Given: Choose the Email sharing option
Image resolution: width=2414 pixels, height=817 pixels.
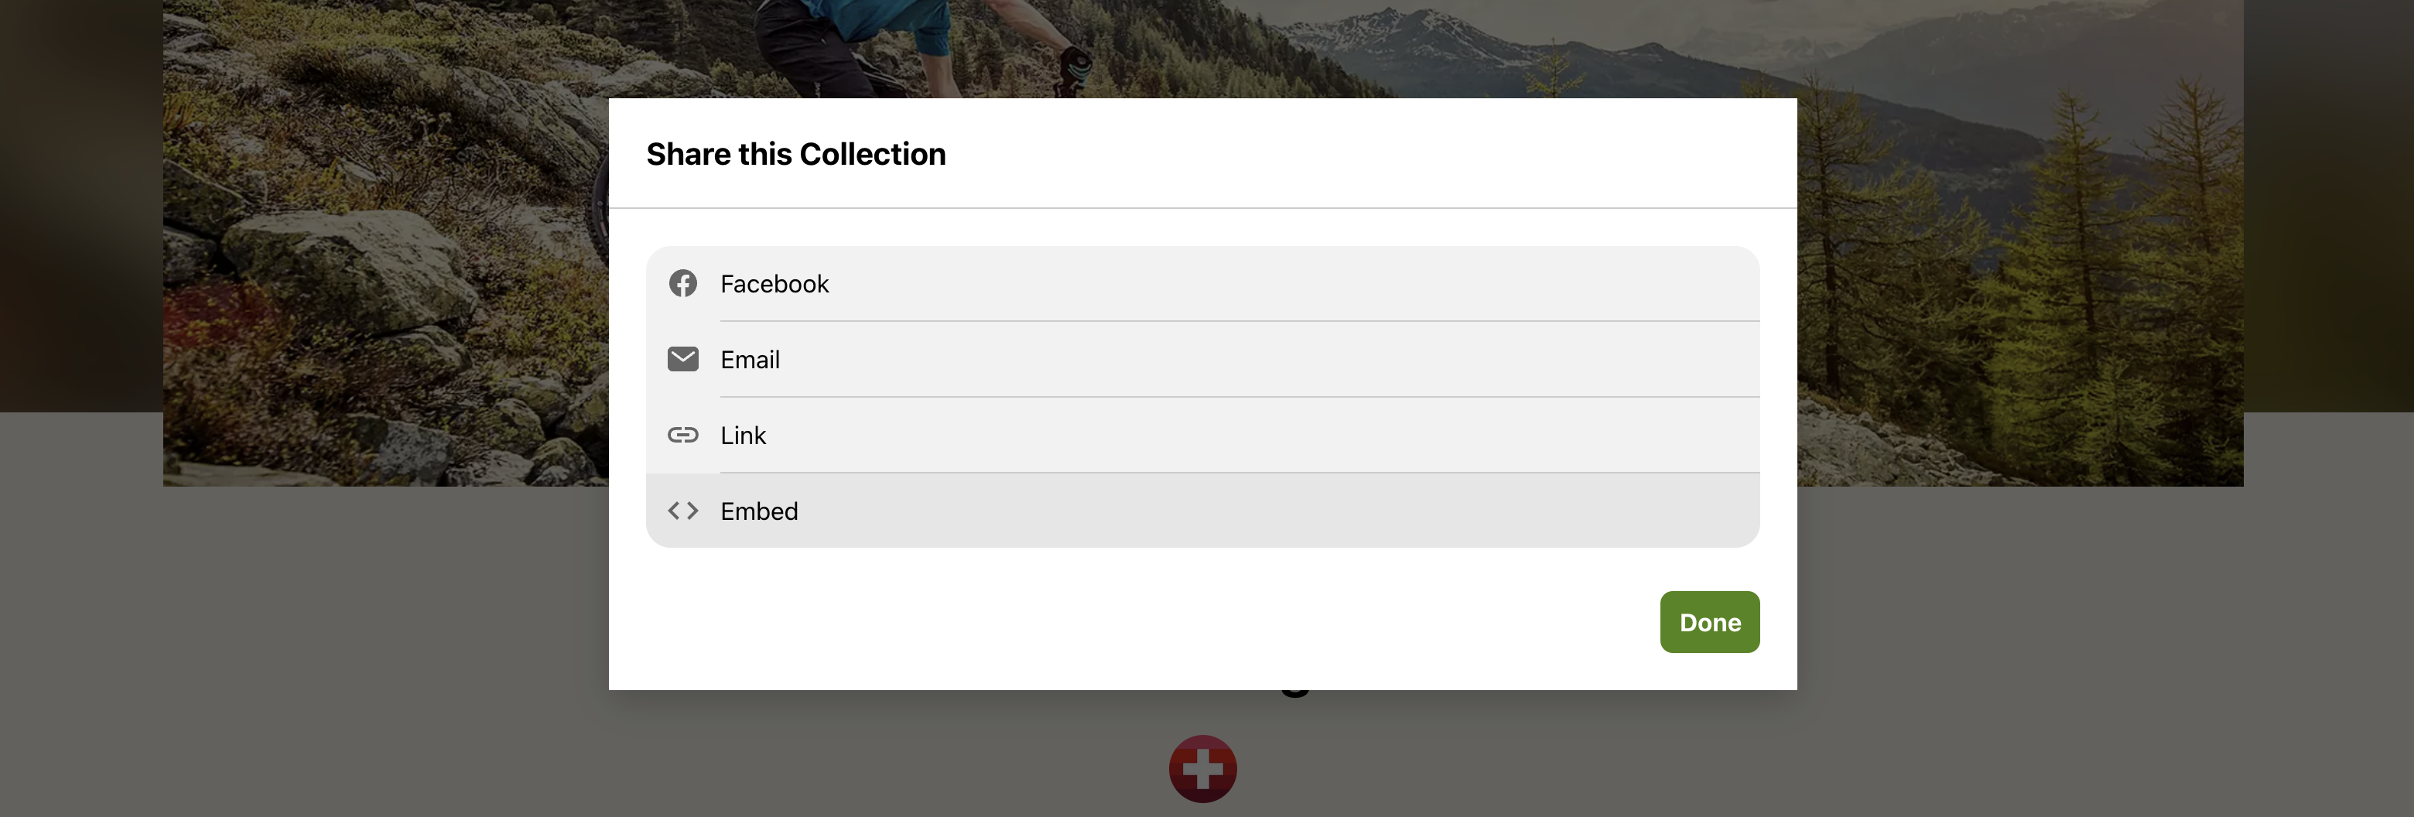Looking at the screenshot, I should click(1202, 360).
